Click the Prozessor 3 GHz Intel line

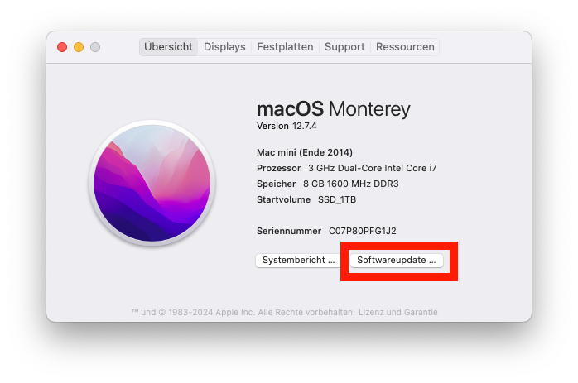pos(346,168)
